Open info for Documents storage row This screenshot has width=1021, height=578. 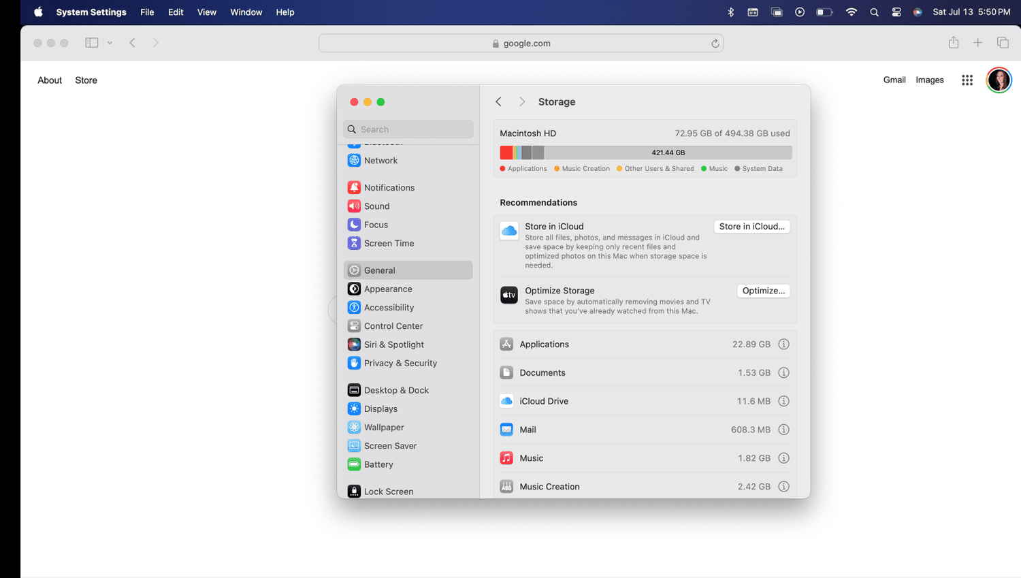coord(783,373)
